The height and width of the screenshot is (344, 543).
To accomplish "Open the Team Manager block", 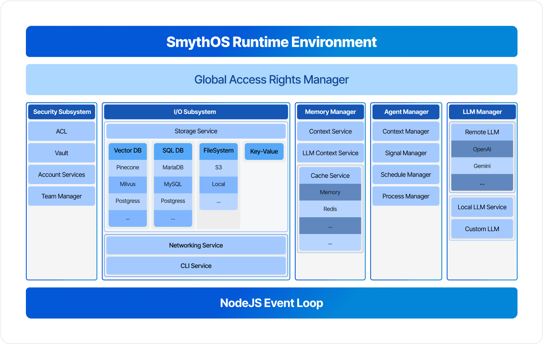I will pyautogui.click(x=62, y=196).
